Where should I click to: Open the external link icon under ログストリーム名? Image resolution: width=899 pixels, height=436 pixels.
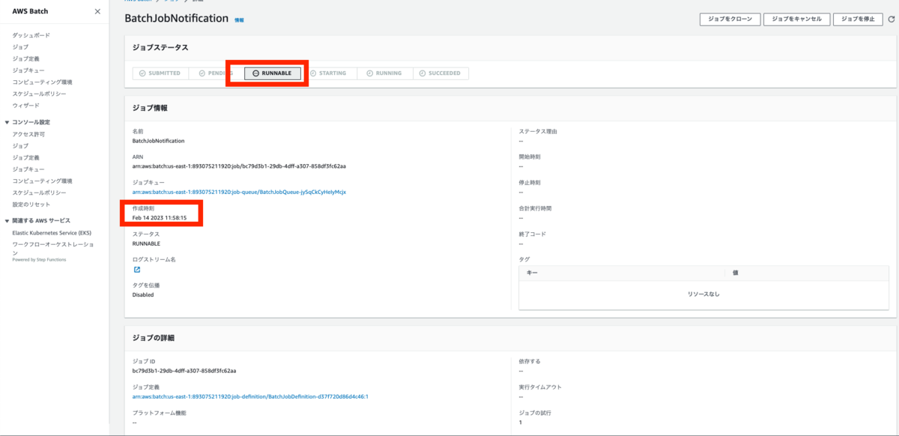137,270
